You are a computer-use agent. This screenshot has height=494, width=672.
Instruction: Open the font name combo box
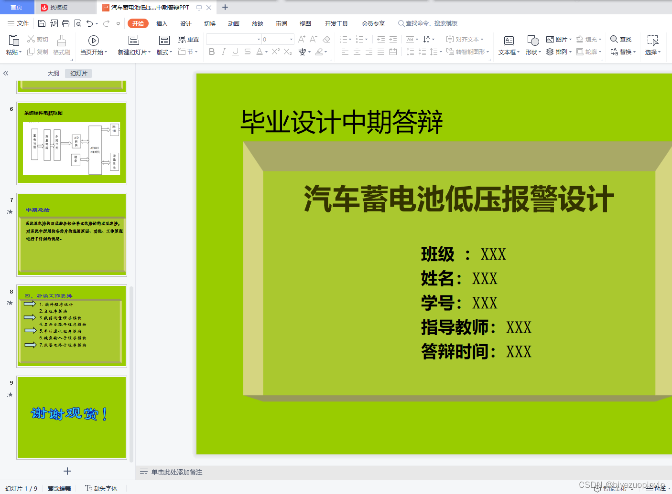click(x=234, y=39)
